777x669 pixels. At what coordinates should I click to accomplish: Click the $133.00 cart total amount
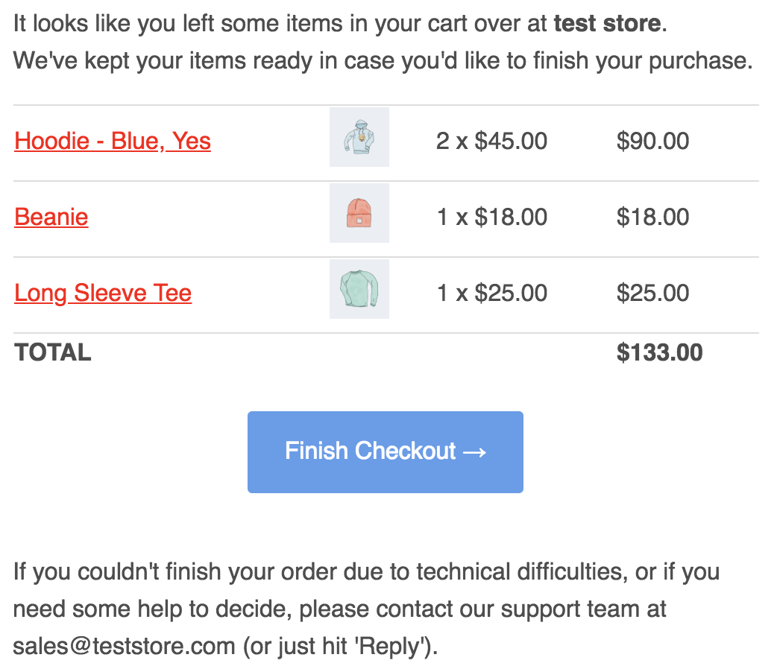coord(659,352)
